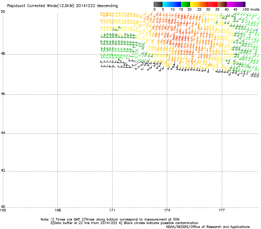This screenshot has width=261, height=229.
Task: Click the '20' label under the color bar
Action: pos(189,10)
